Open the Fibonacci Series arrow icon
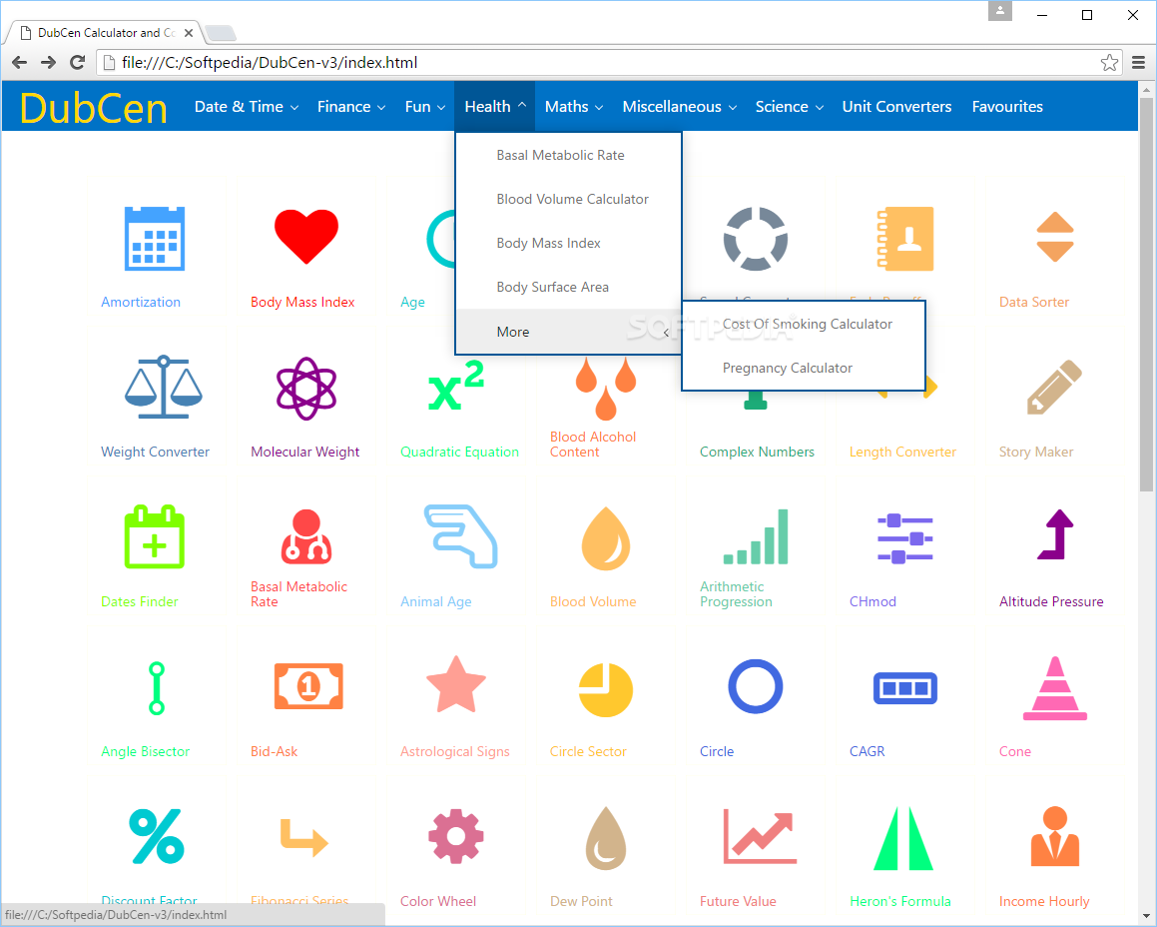The height and width of the screenshot is (927, 1157). 304,838
